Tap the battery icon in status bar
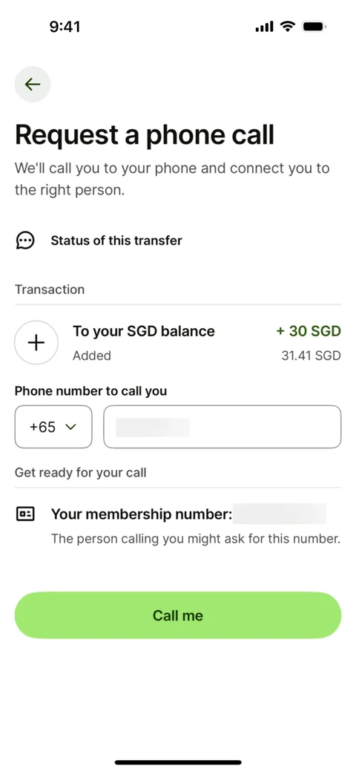This screenshot has width=356, height=772. pos(314,27)
